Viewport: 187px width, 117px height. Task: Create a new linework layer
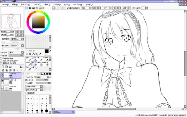tap(7, 67)
